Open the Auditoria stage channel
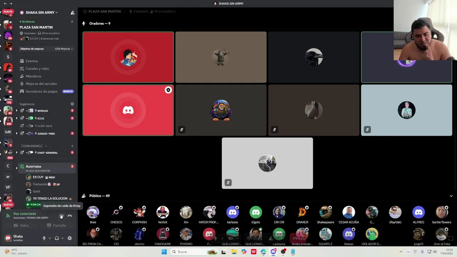This screenshot has height=257, width=457. [46, 168]
